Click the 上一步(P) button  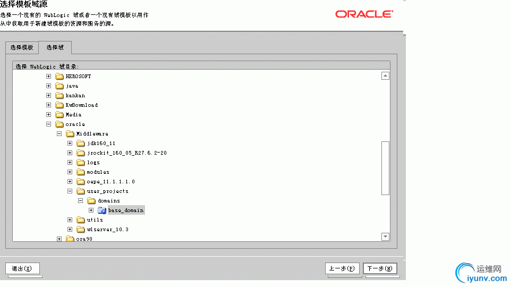342,269
